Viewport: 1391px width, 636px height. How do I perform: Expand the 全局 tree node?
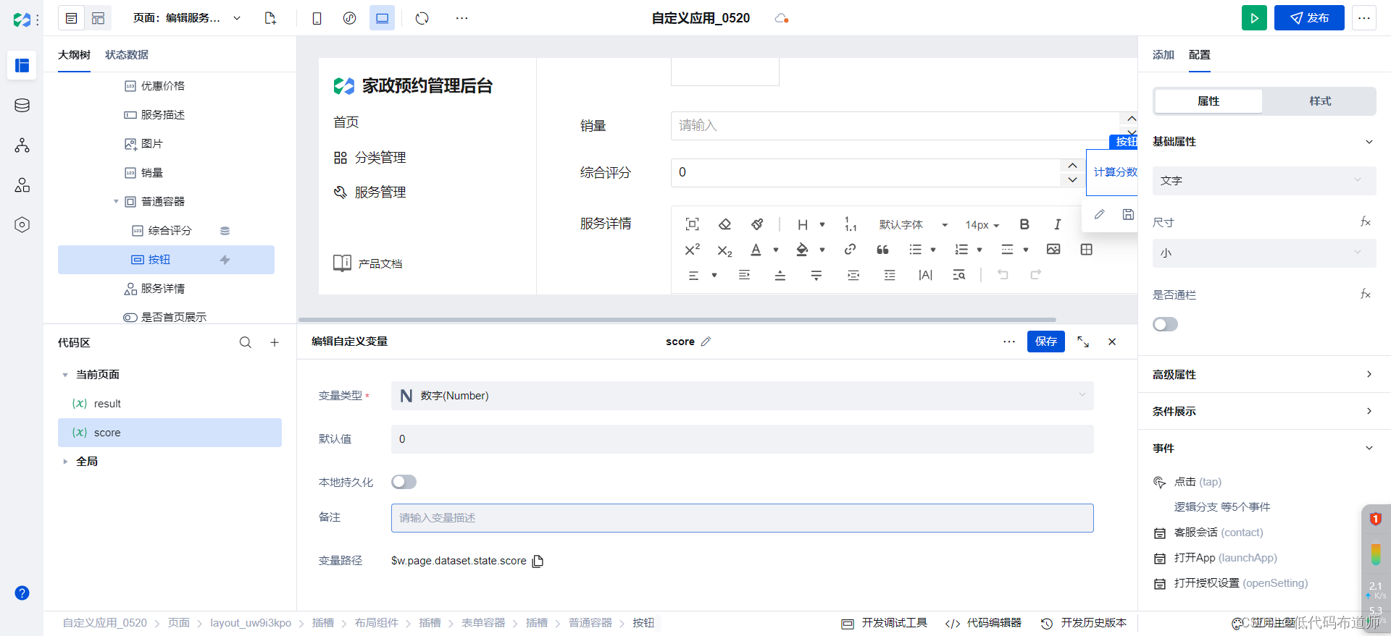[65, 462]
